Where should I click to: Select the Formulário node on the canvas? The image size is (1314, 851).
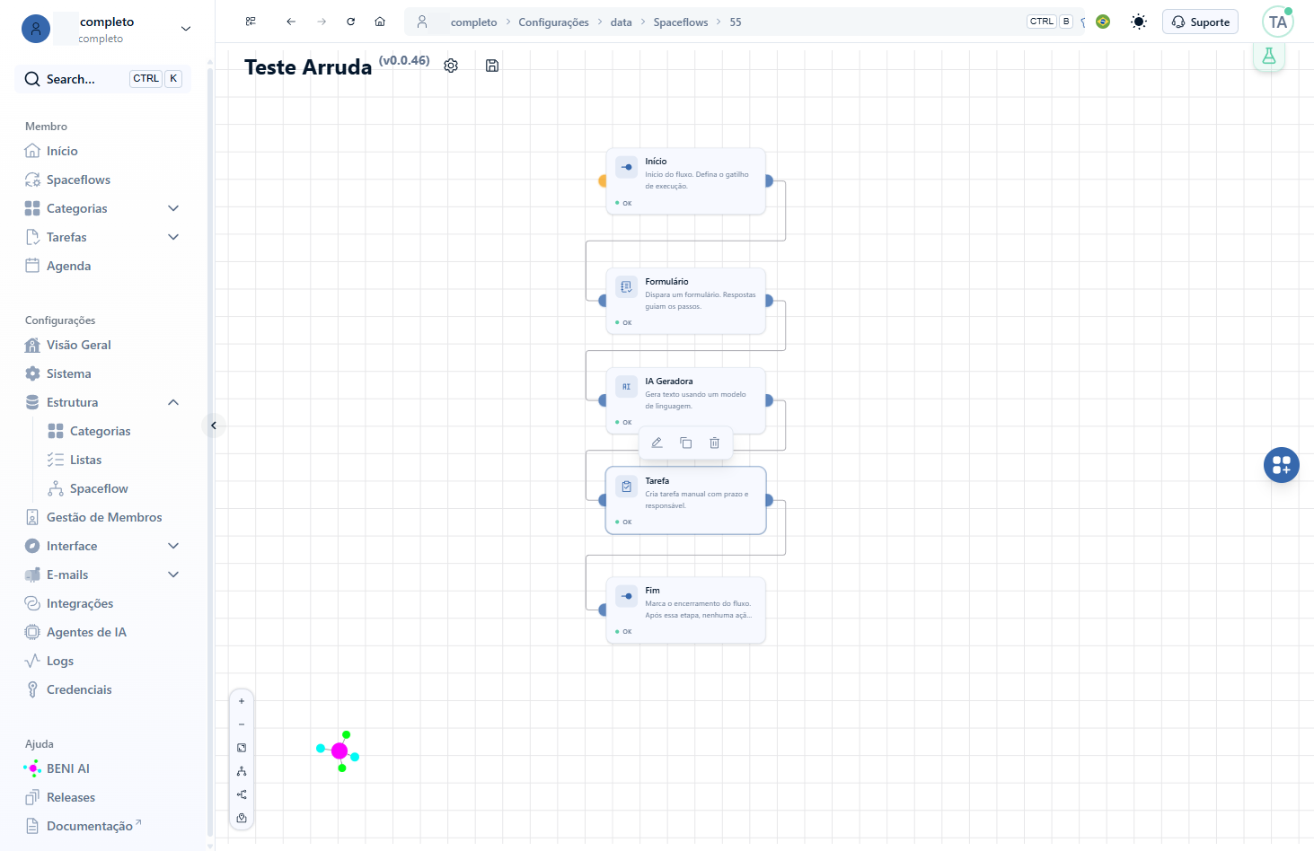tap(686, 301)
